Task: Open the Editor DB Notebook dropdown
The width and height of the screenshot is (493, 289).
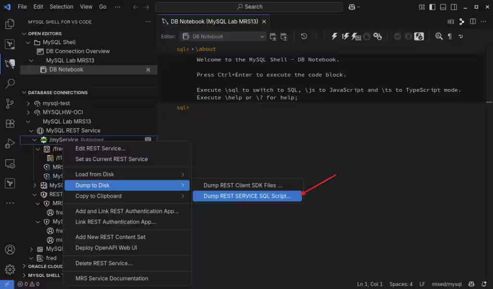Action: coord(223,37)
